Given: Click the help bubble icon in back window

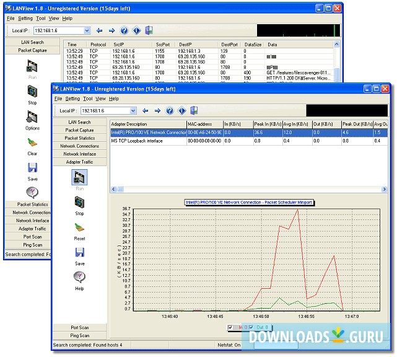Looking at the screenshot, I should tap(32, 193).
